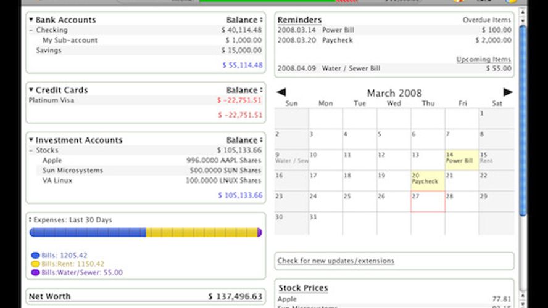Open the Water / Sewer Bill reminder

[x=394, y=68]
